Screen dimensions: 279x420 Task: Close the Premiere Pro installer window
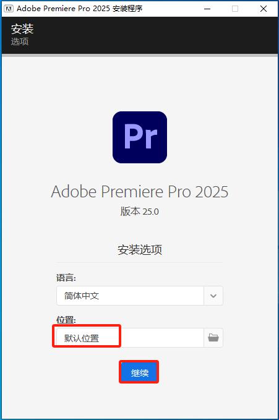(x=264, y=9)
